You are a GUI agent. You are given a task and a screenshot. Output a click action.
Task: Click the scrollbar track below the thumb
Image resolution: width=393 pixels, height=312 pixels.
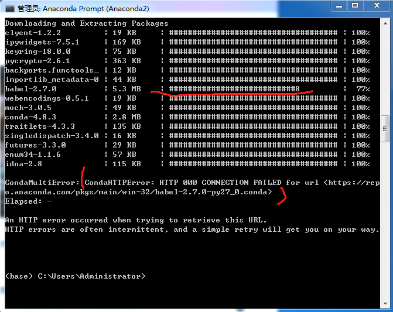point(385,222)
